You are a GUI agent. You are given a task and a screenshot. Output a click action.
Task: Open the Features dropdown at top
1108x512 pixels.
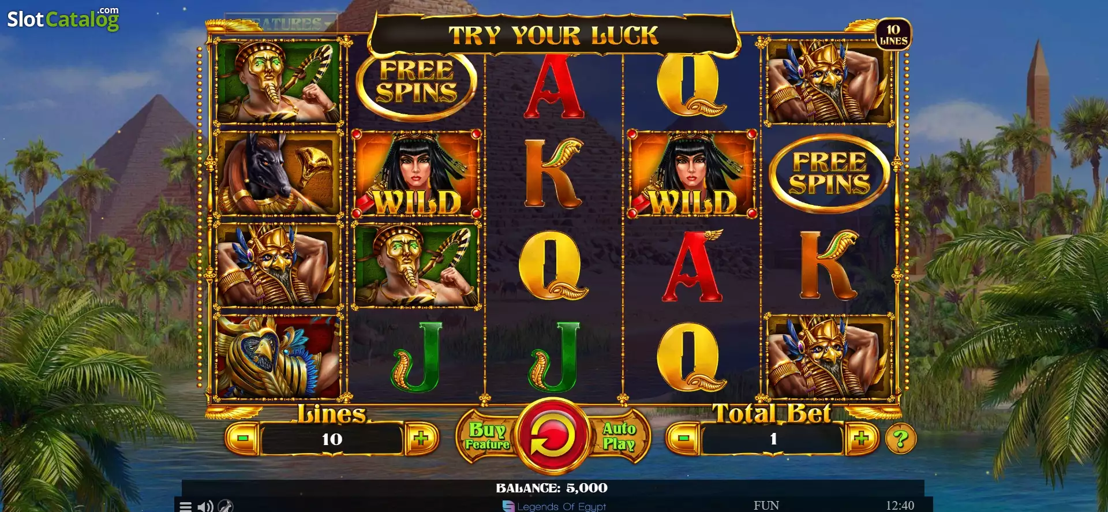tap(281, 23)
